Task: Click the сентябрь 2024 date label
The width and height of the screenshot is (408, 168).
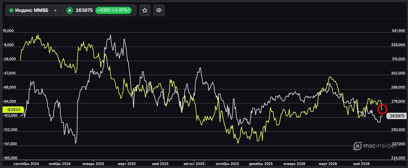Action: [26, 164]
